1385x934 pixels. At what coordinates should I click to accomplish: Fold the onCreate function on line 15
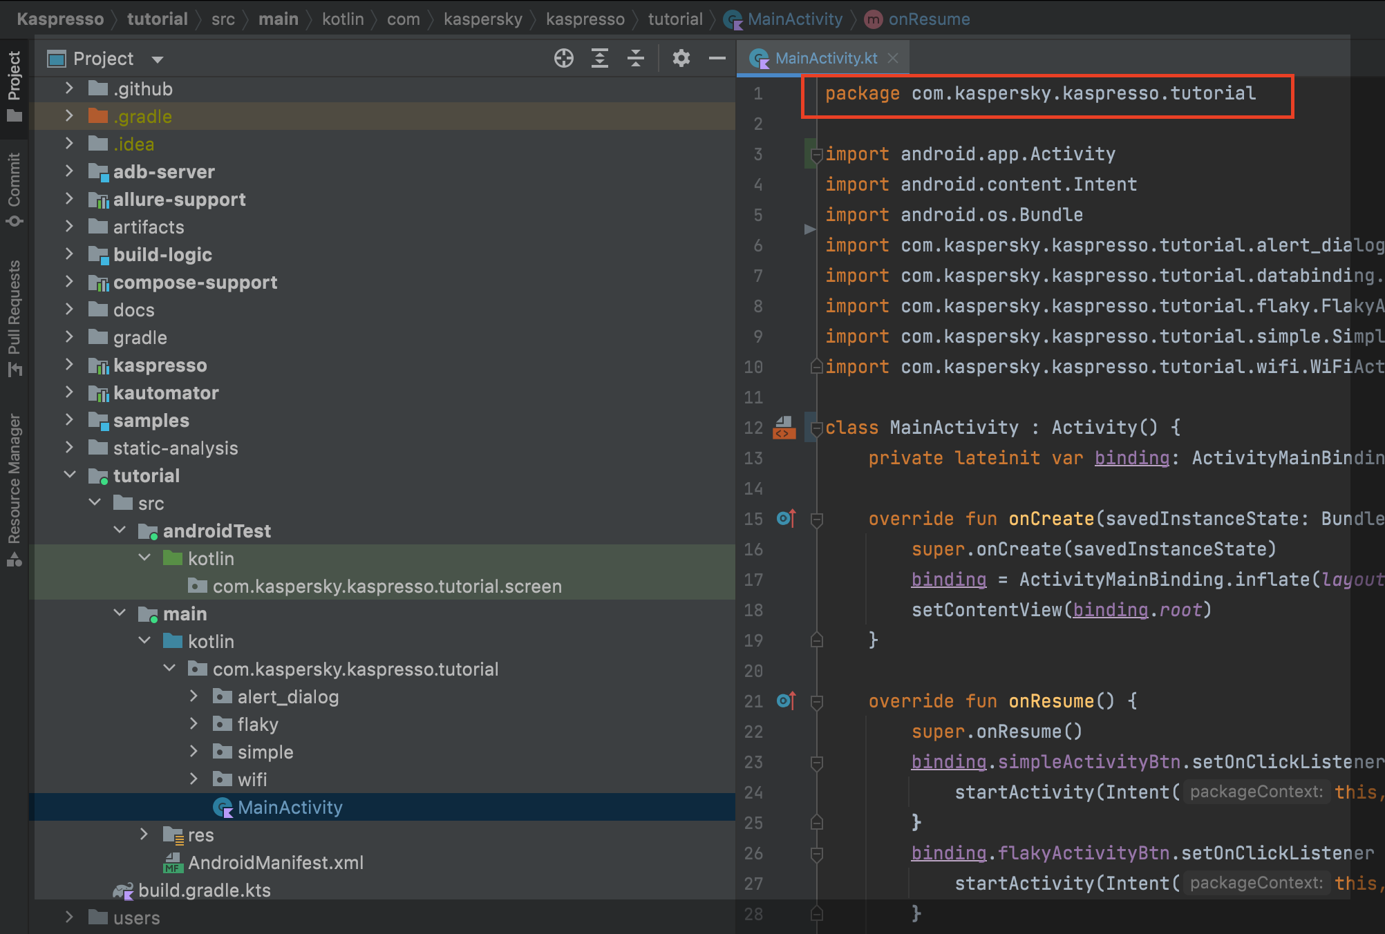point(816,520)
